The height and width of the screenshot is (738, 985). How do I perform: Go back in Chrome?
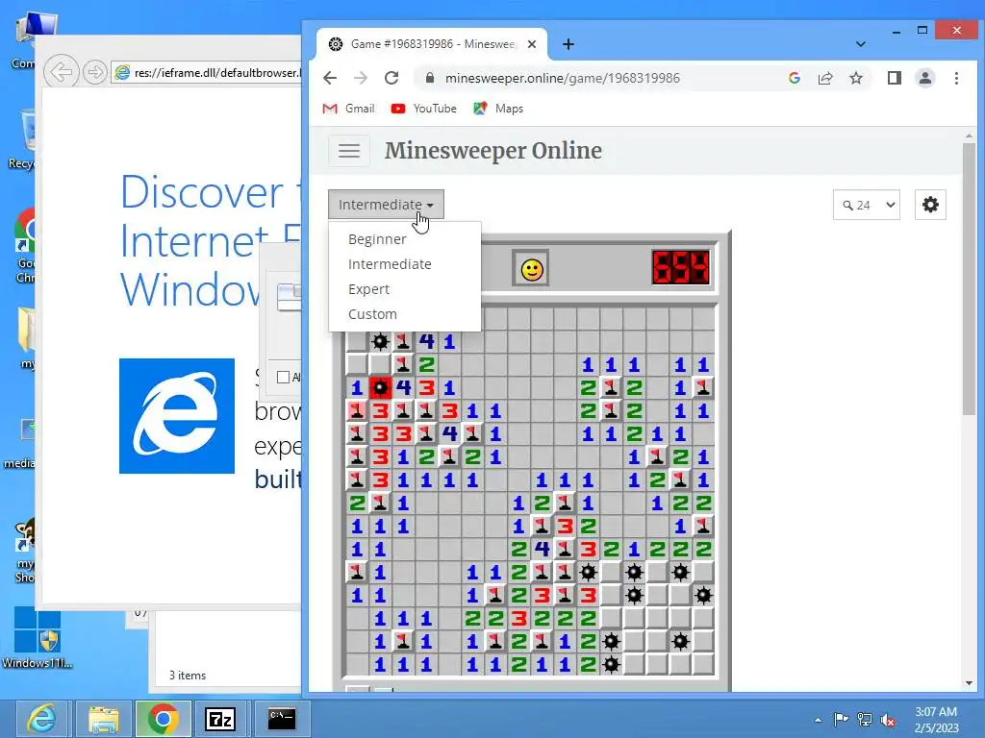tap(330, 78)
